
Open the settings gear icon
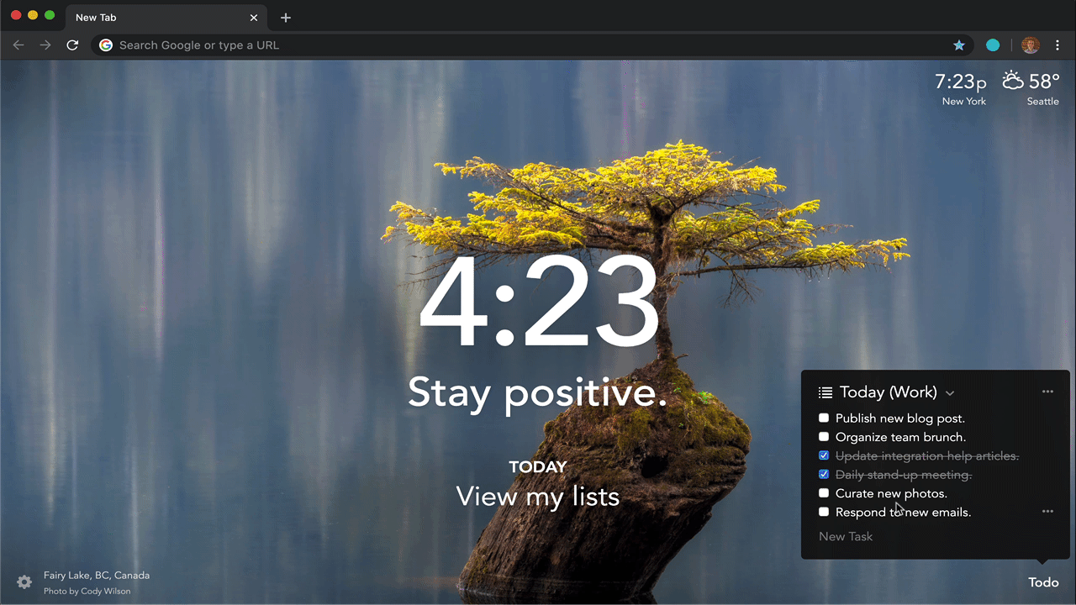24,582
